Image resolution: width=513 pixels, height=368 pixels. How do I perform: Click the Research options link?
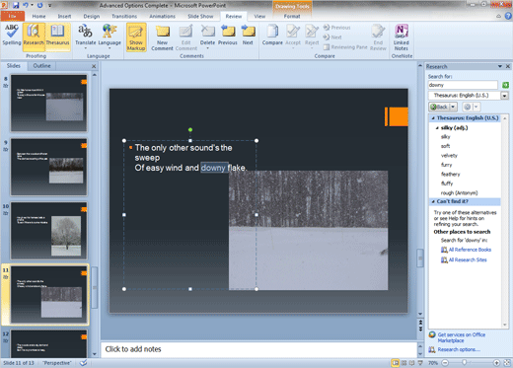coord(459,349)
